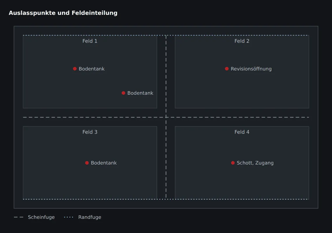The width and height of the screenshot is (332, 233).
Task: Click the upper 'Bodentank' text in Feld 1
Action: pyautogui.click(x=92, y=69)
